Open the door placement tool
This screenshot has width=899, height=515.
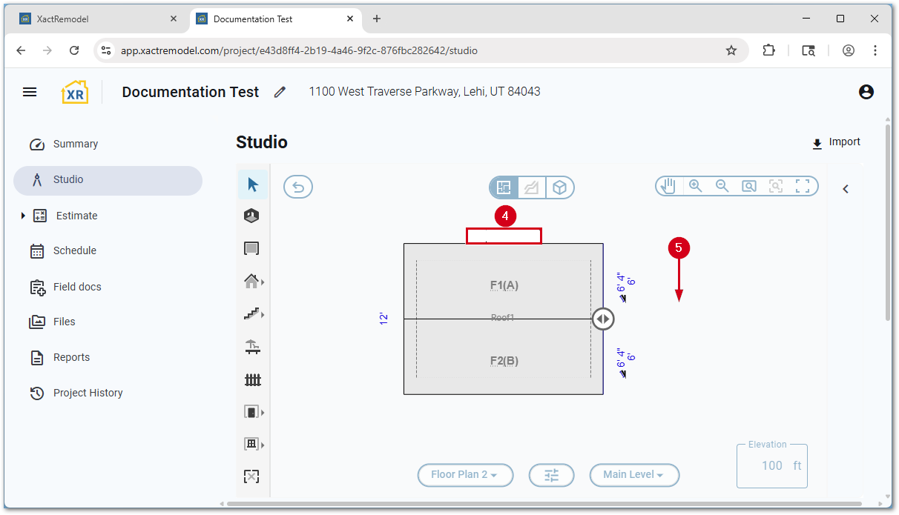[x=252, y=411]
